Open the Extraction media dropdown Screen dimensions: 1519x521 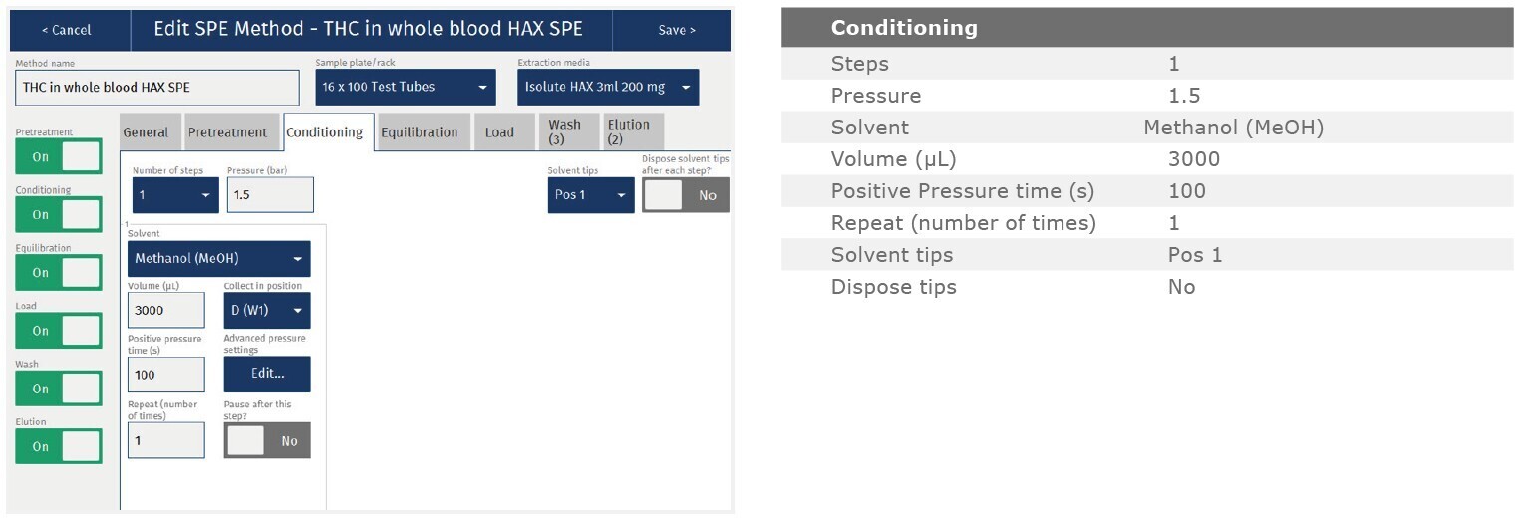(x=608, y=87)
